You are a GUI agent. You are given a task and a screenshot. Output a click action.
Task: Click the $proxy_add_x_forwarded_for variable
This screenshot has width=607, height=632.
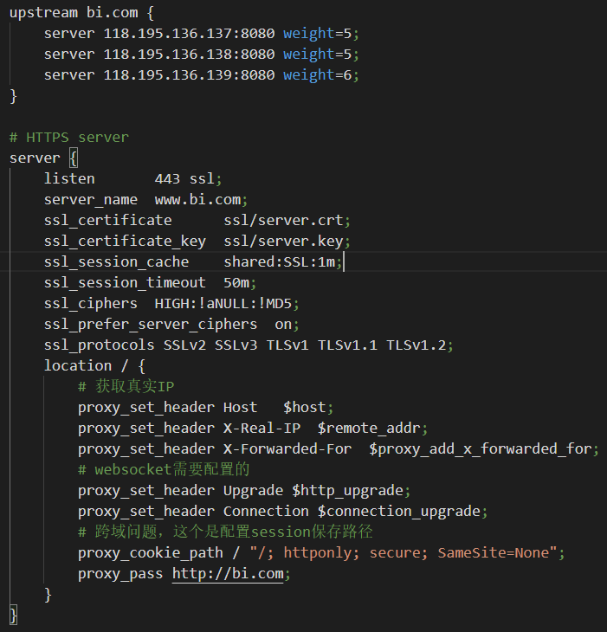[x=480, y=449]
